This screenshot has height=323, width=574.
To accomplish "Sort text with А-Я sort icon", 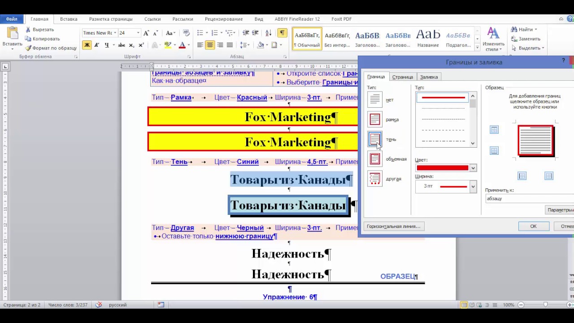I will [268, 33].
